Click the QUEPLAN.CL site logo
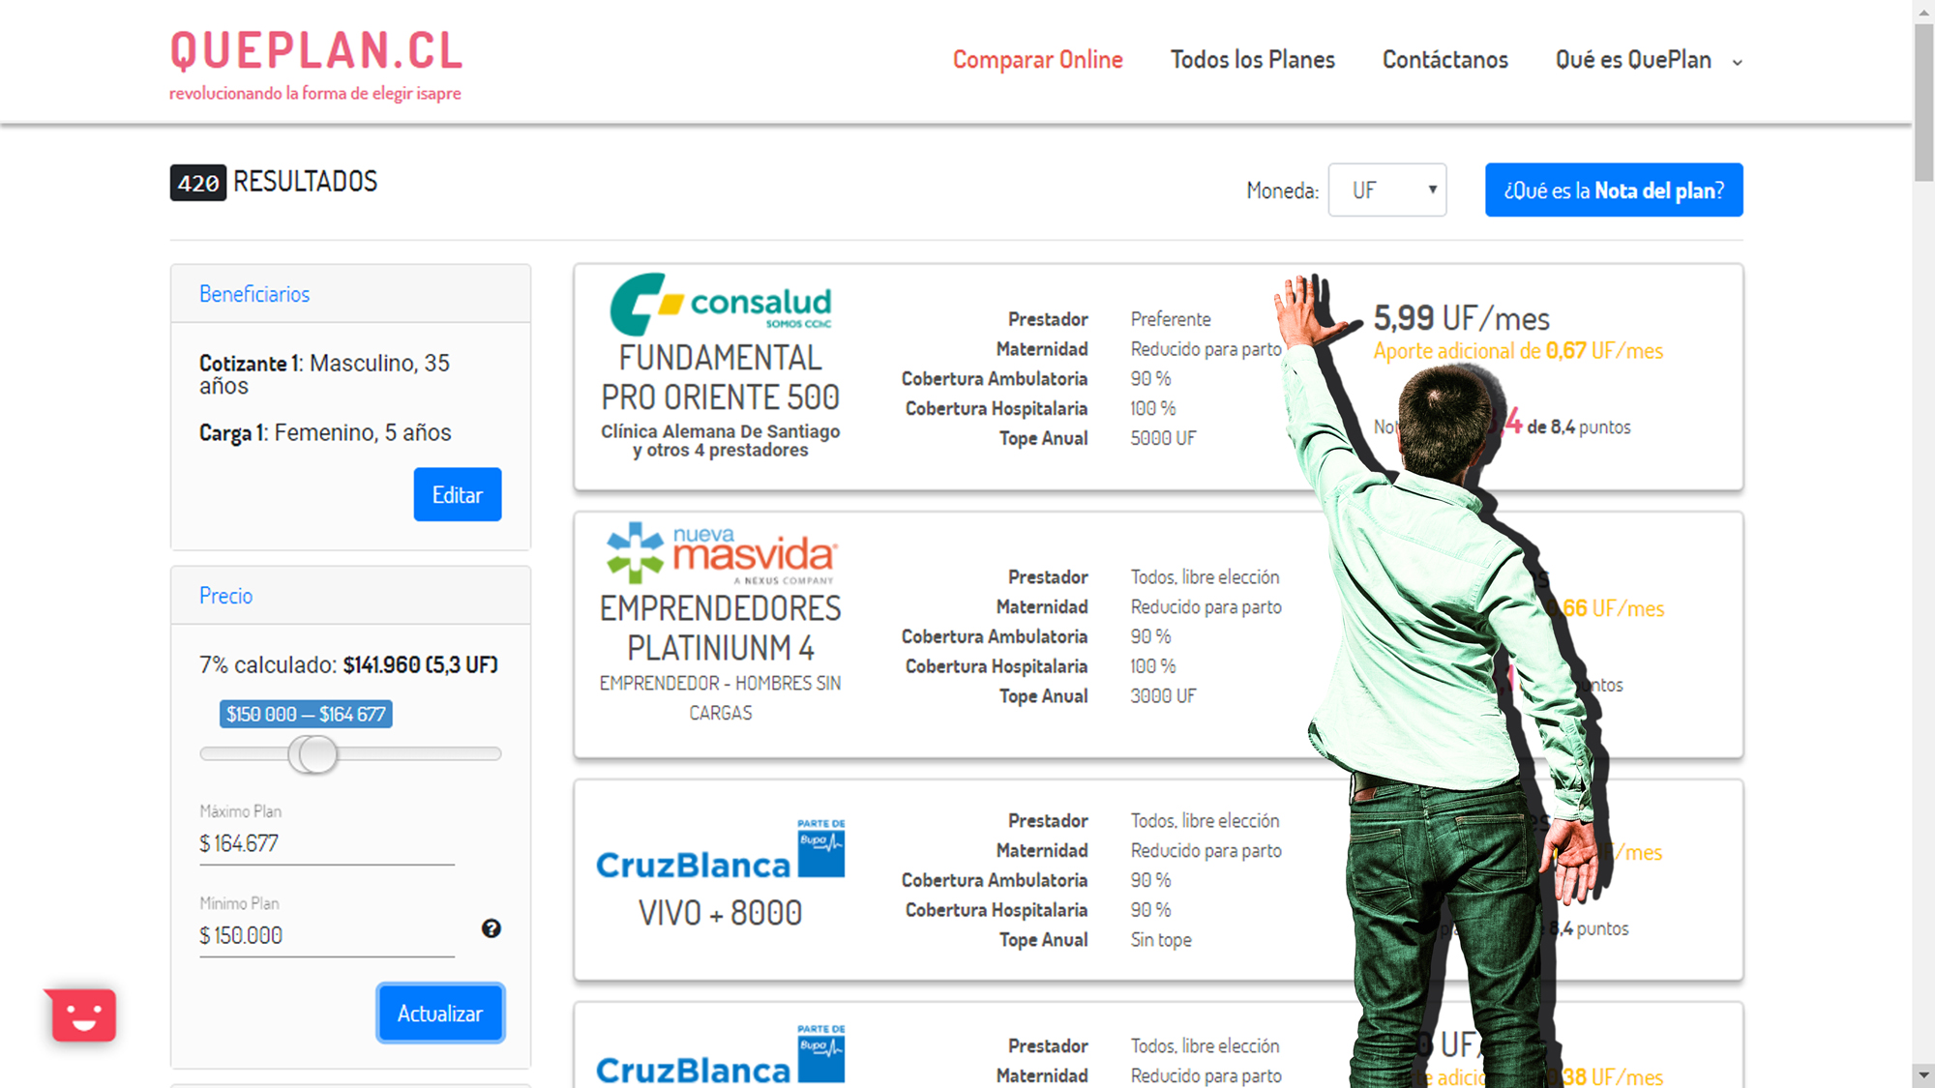Screen dimensions: 1935x1088 point(316,51)
